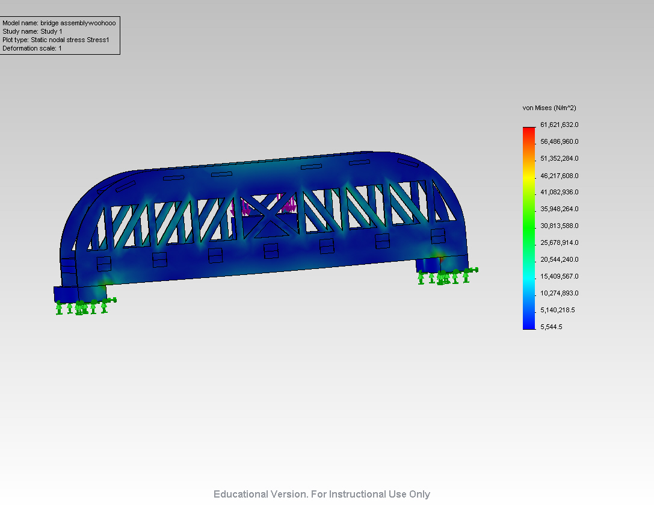
Task: Click the legend value 15,409,567.0
Action: pyautogui.click(x=560, y=276)
